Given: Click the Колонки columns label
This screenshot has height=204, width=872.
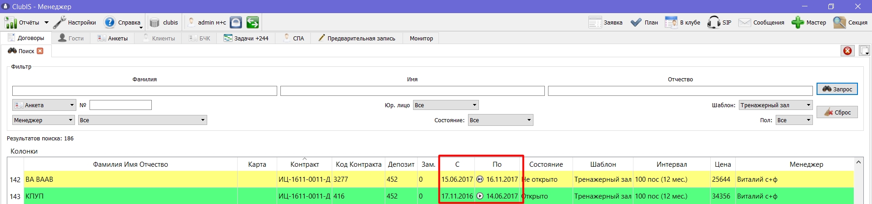Looking at the screenshot, I should pyautogui.click(x=24, y=151).
